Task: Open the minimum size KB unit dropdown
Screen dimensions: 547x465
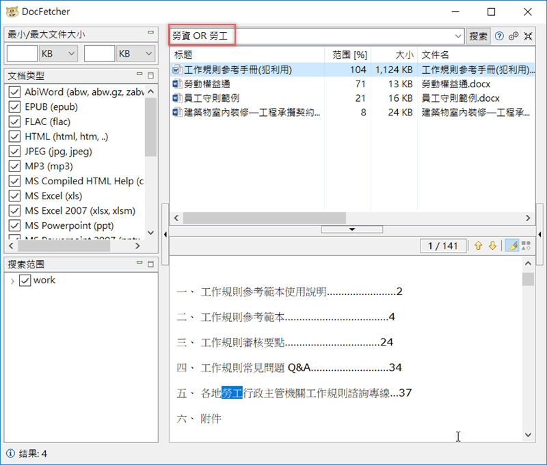Action: click(58, 54)
